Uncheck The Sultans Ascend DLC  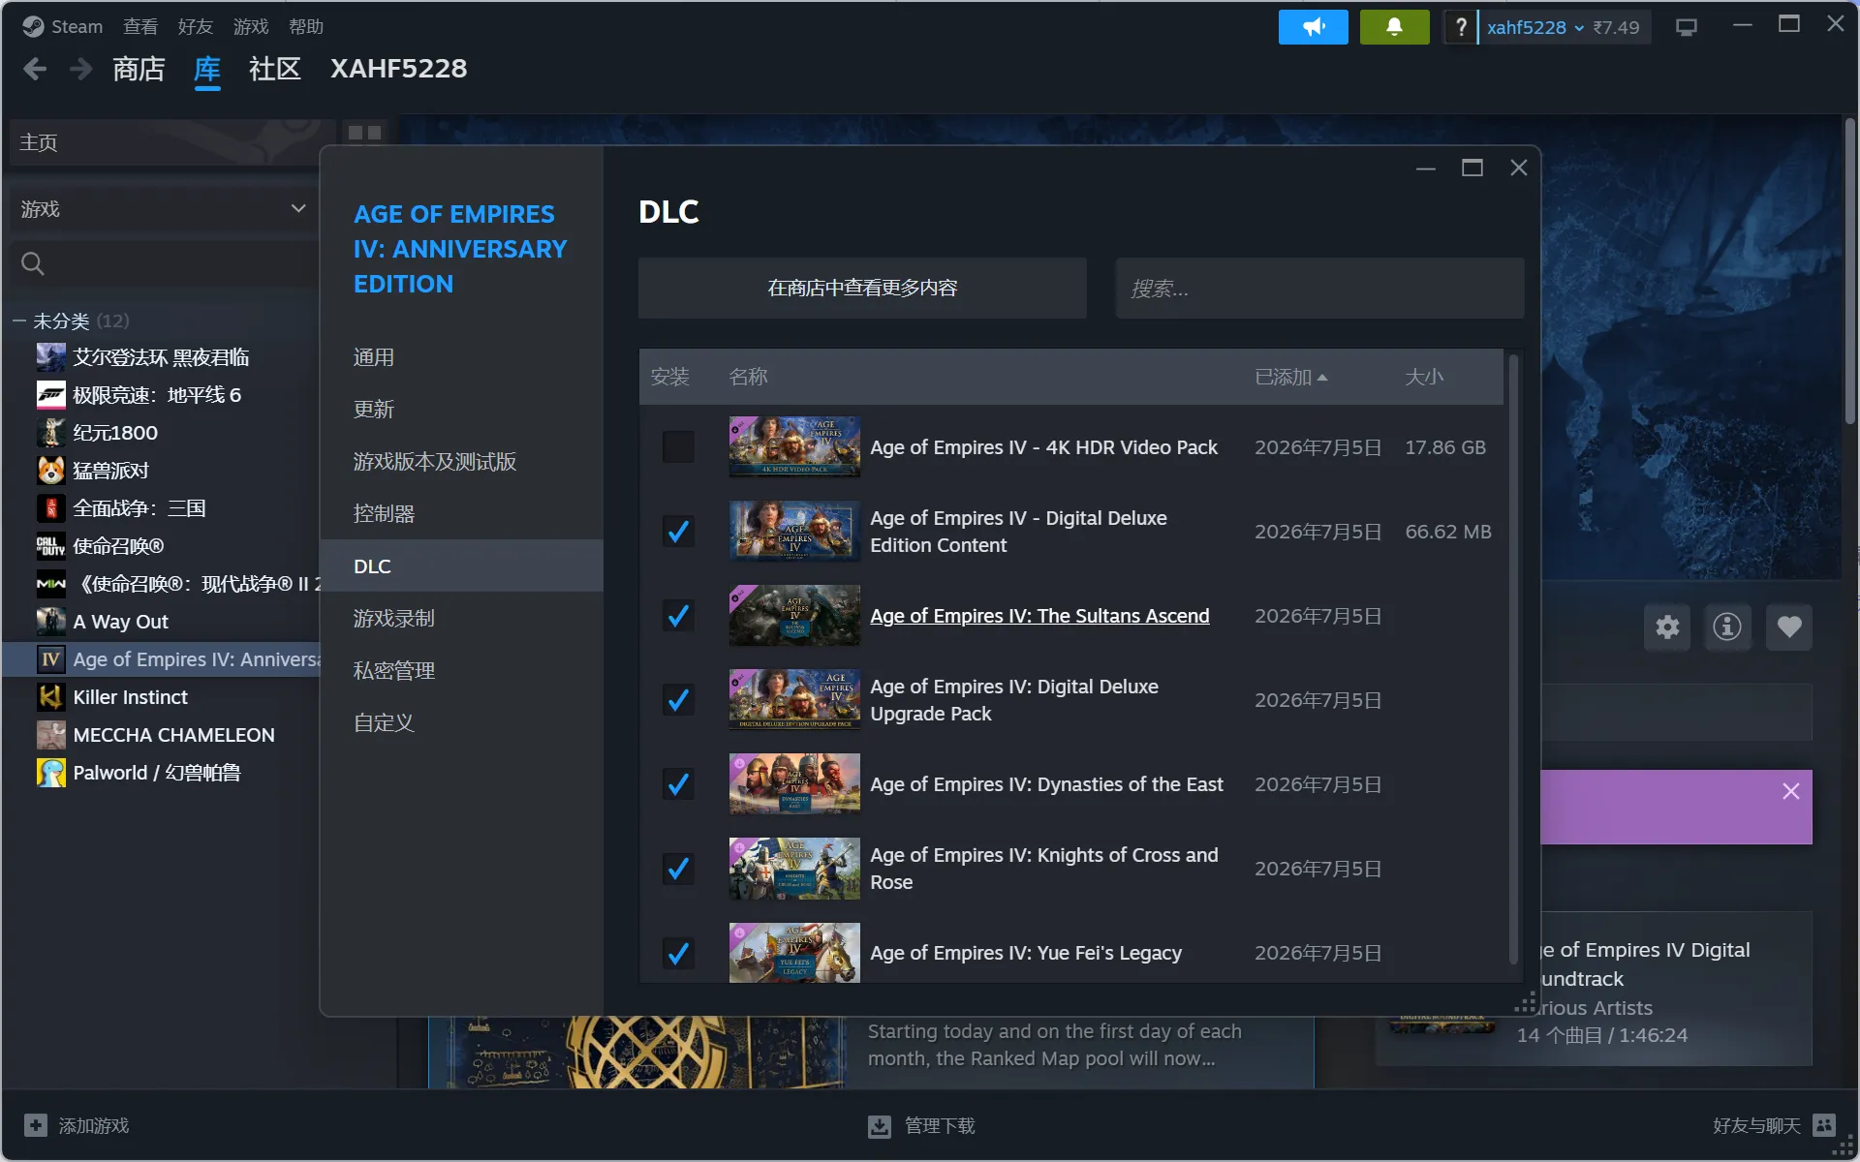coord(678,616)
